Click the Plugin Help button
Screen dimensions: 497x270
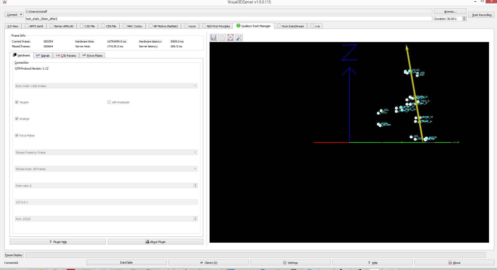pyautogui.click(x=58, y=242)
